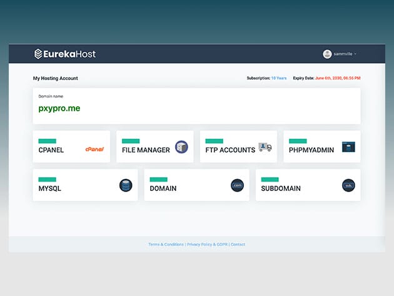Viewport: 394px width, 296px height.
Task: Click the 10 Years subscription text
Action: point(278,78)
